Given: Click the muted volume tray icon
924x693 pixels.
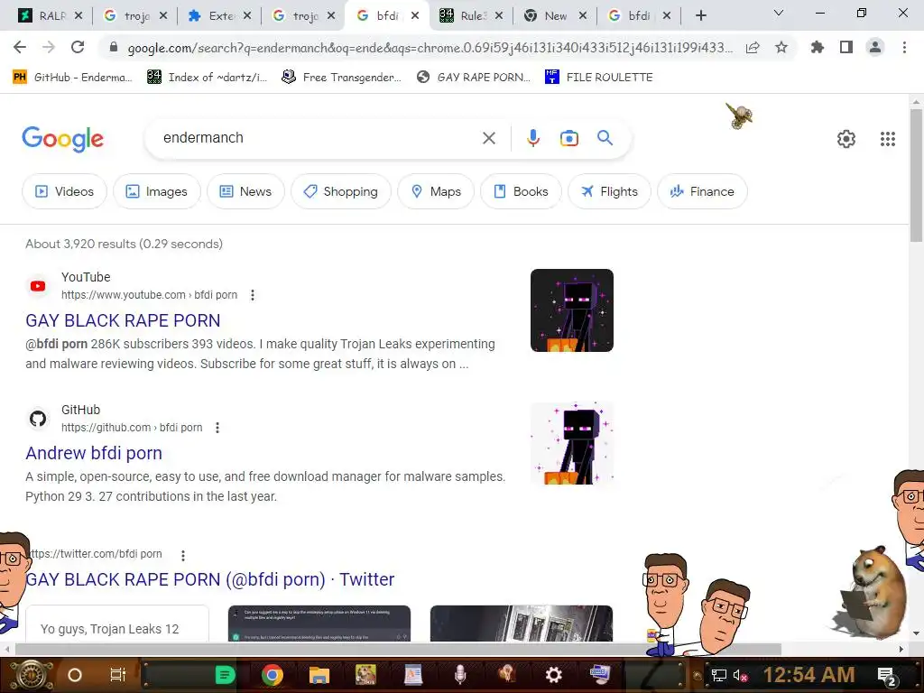Looking at the screenshot, I should click(x=740, y=675).
